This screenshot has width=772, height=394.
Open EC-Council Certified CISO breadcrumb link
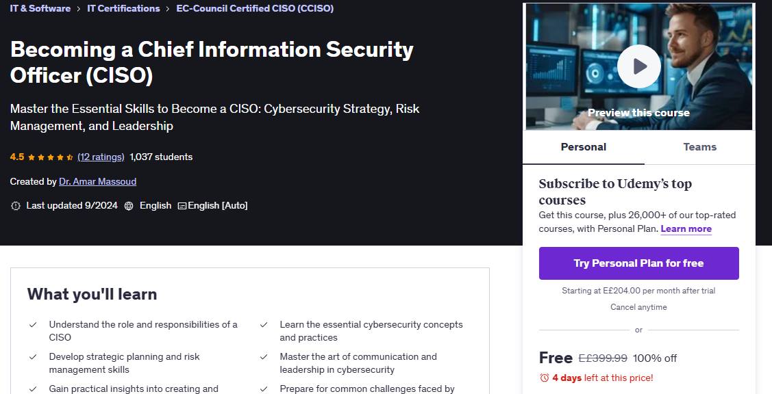point(255,8)
